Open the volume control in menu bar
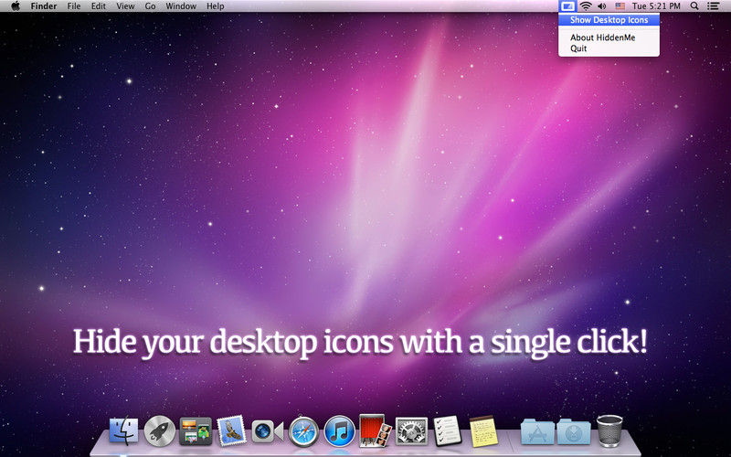 602,6
